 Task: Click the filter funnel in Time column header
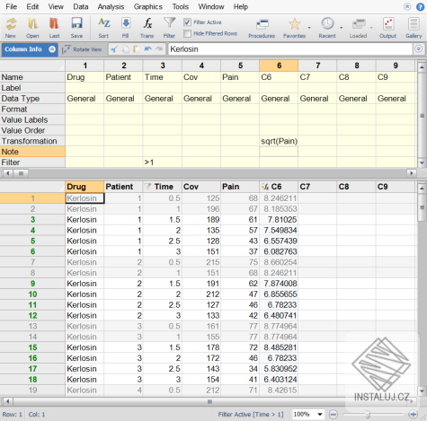(x=147, y=187)
